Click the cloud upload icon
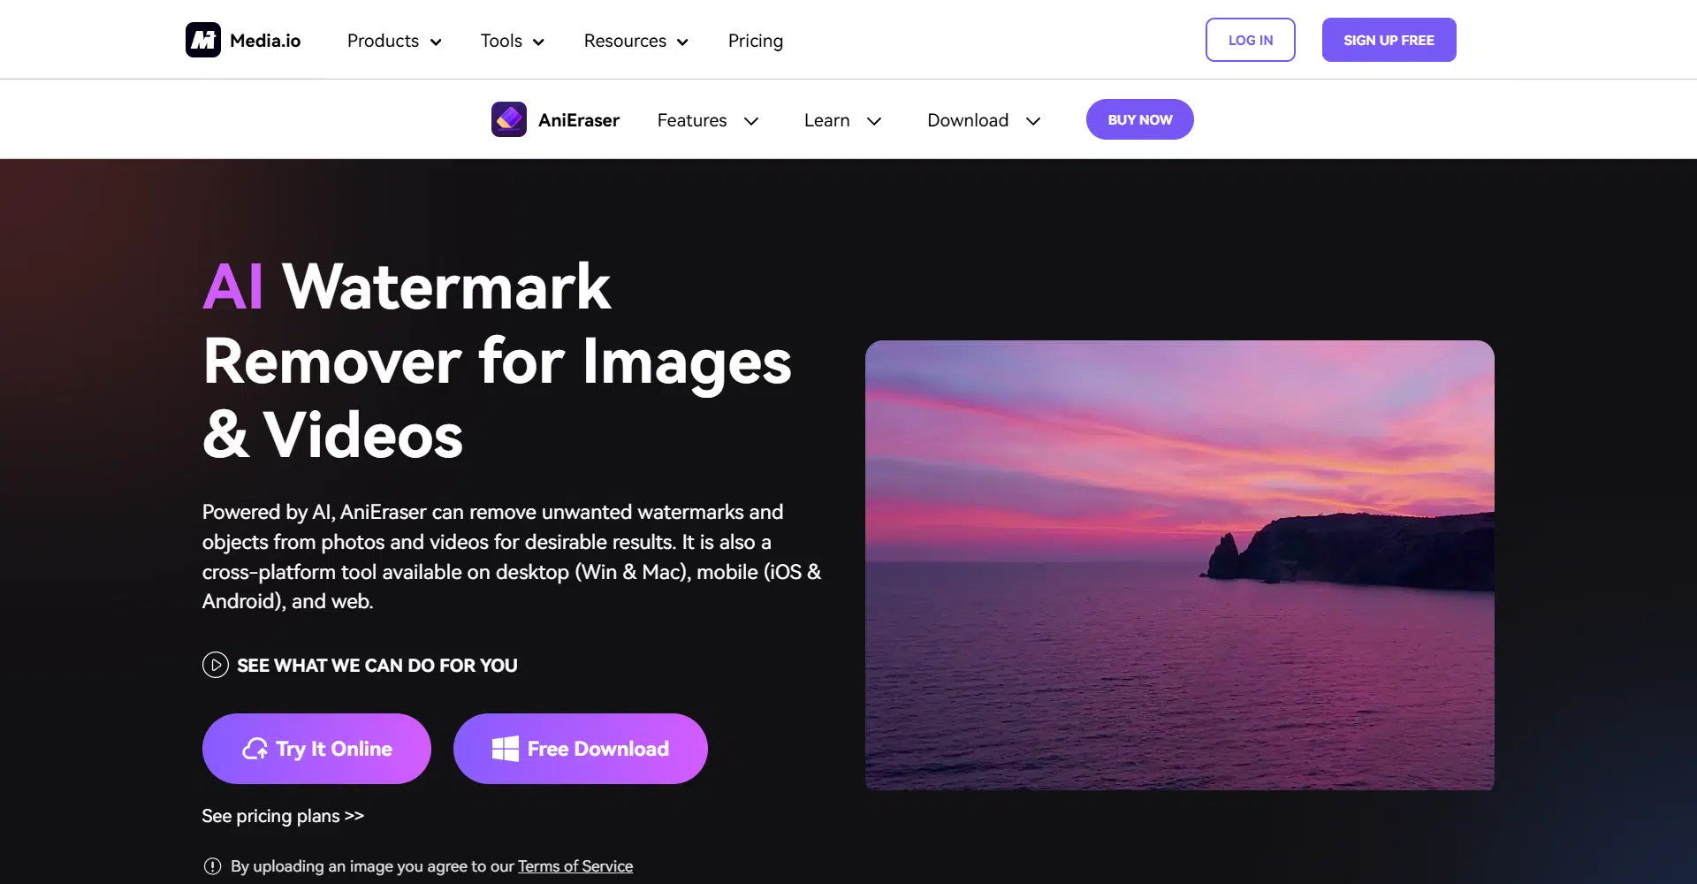The width and height of the screenshot is (1697, 884). pos(255,749)
